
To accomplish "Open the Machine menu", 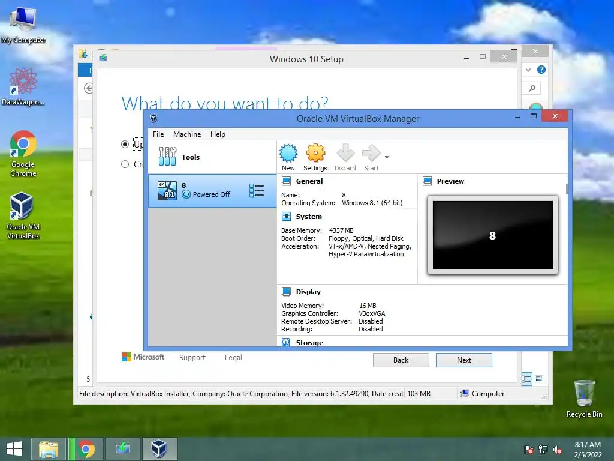I will point(187,134).
